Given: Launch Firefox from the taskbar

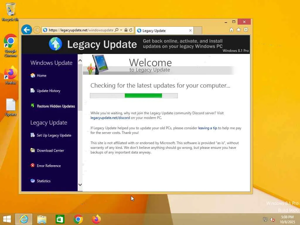Looking at the screenshot, I should click(x=96, y=219).
